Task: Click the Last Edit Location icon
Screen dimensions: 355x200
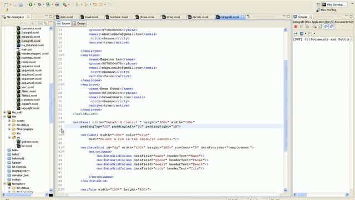Action: [95, 4]
